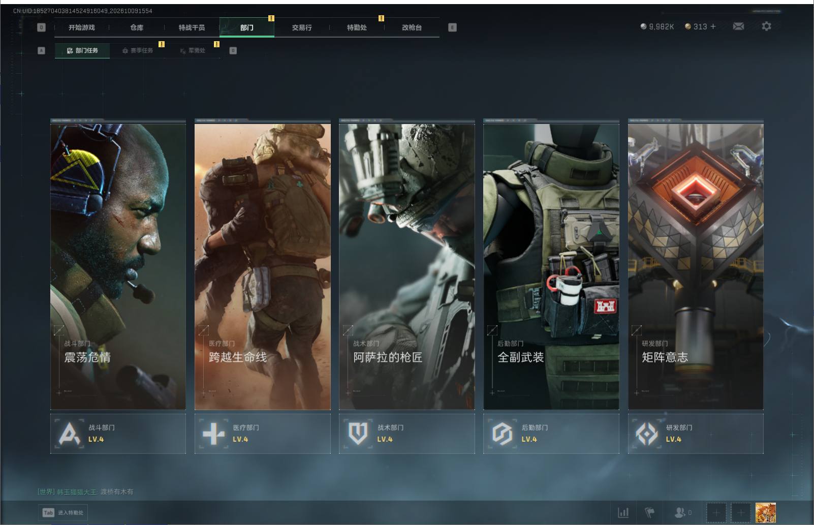Click the 战斗部门 emblem icon
The height and width of the screenshot is (525, 814).
coord(69,434)
